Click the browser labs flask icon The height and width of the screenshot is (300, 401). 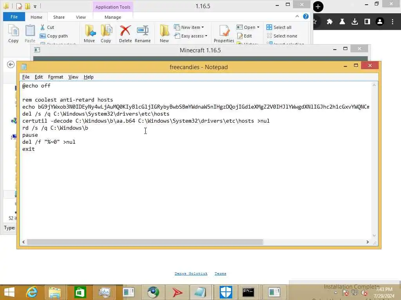click(342, 22)
